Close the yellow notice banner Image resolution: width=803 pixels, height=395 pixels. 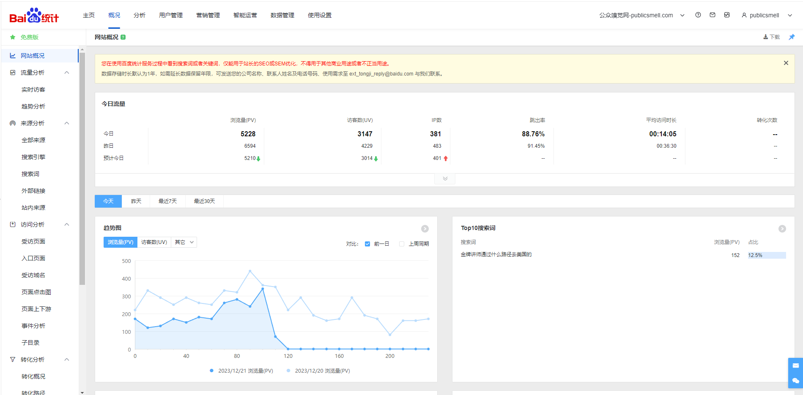[x=786, y=63]
